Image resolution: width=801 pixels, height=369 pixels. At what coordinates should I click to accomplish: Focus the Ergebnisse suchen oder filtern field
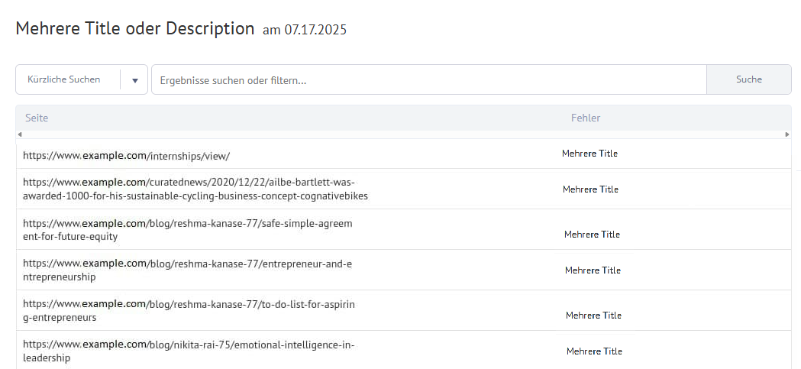pos(429,79)
